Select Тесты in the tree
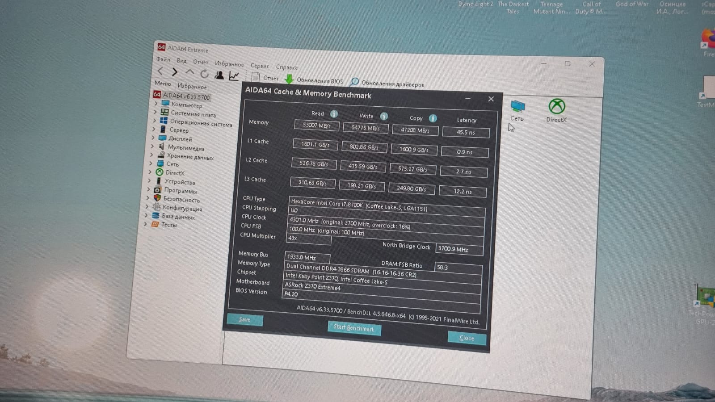This screenshot has height=402, width=715. [168, 225]
